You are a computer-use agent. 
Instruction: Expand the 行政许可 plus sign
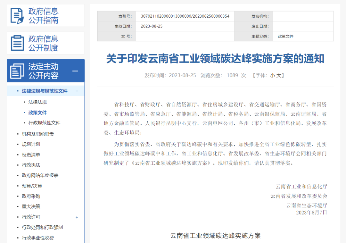tap(77, 217)
